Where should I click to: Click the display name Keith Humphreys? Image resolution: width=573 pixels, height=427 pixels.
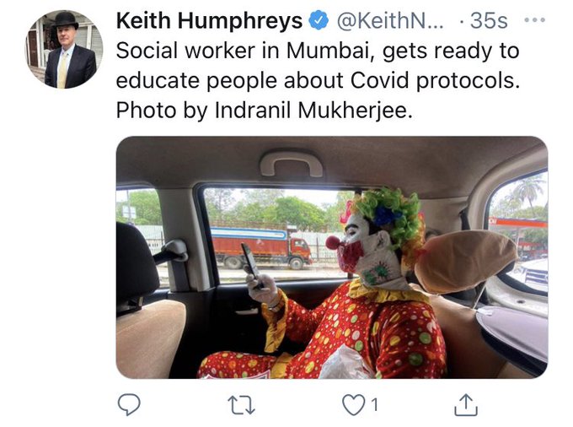[209, 20]
